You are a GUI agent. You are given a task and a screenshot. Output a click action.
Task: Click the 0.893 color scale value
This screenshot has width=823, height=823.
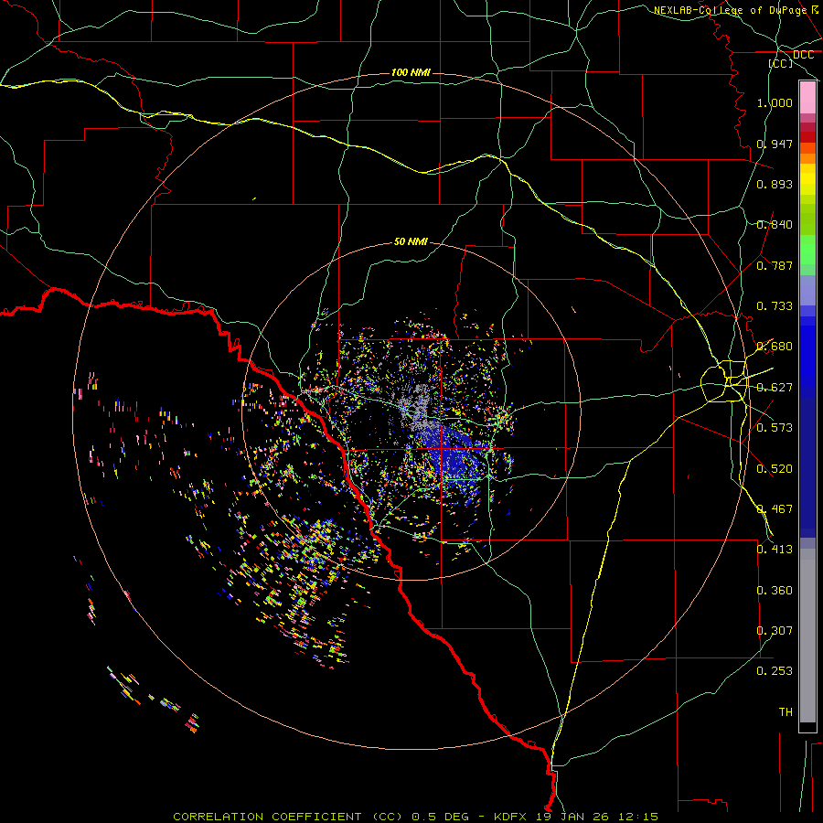click(775, 184)
